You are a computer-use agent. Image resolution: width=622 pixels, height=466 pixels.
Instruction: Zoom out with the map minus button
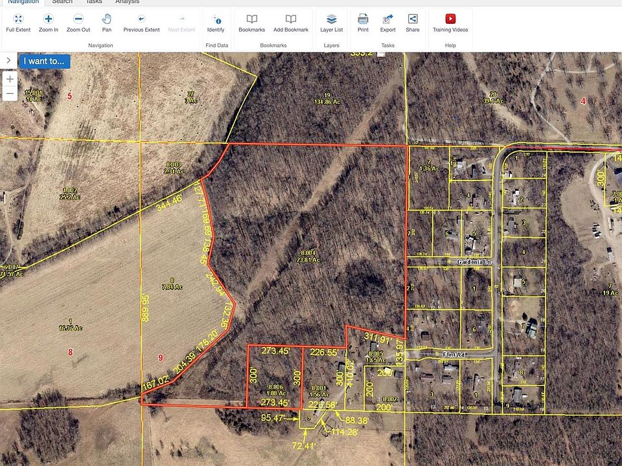tap(10, 94)
